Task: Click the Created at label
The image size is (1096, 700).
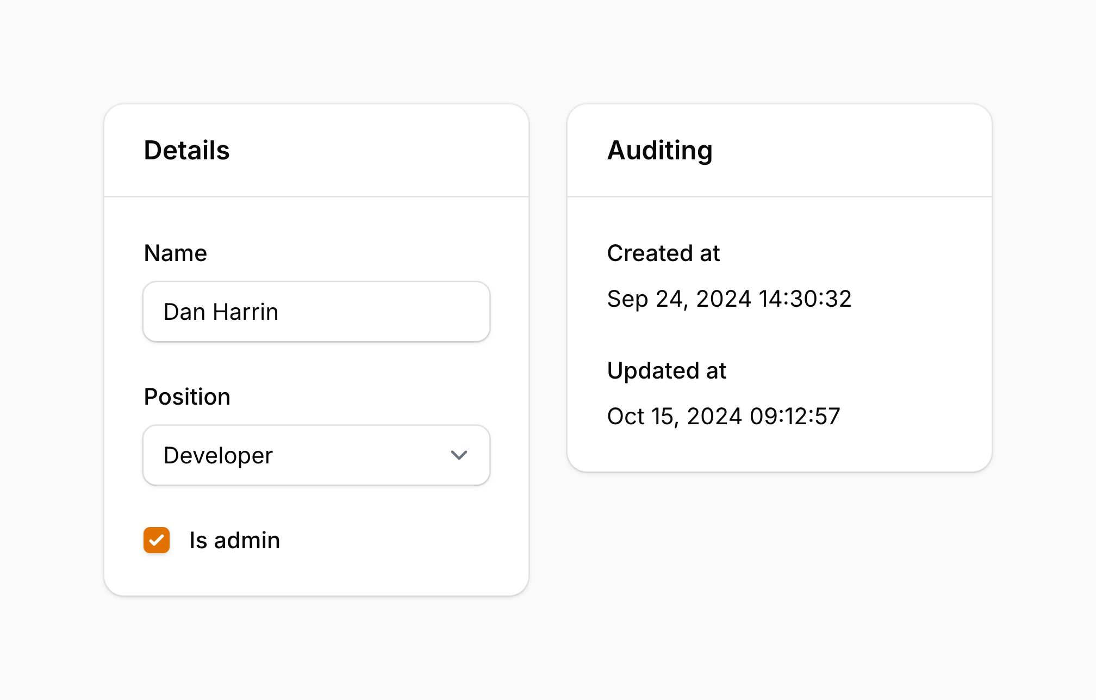Action: [663, 253]
